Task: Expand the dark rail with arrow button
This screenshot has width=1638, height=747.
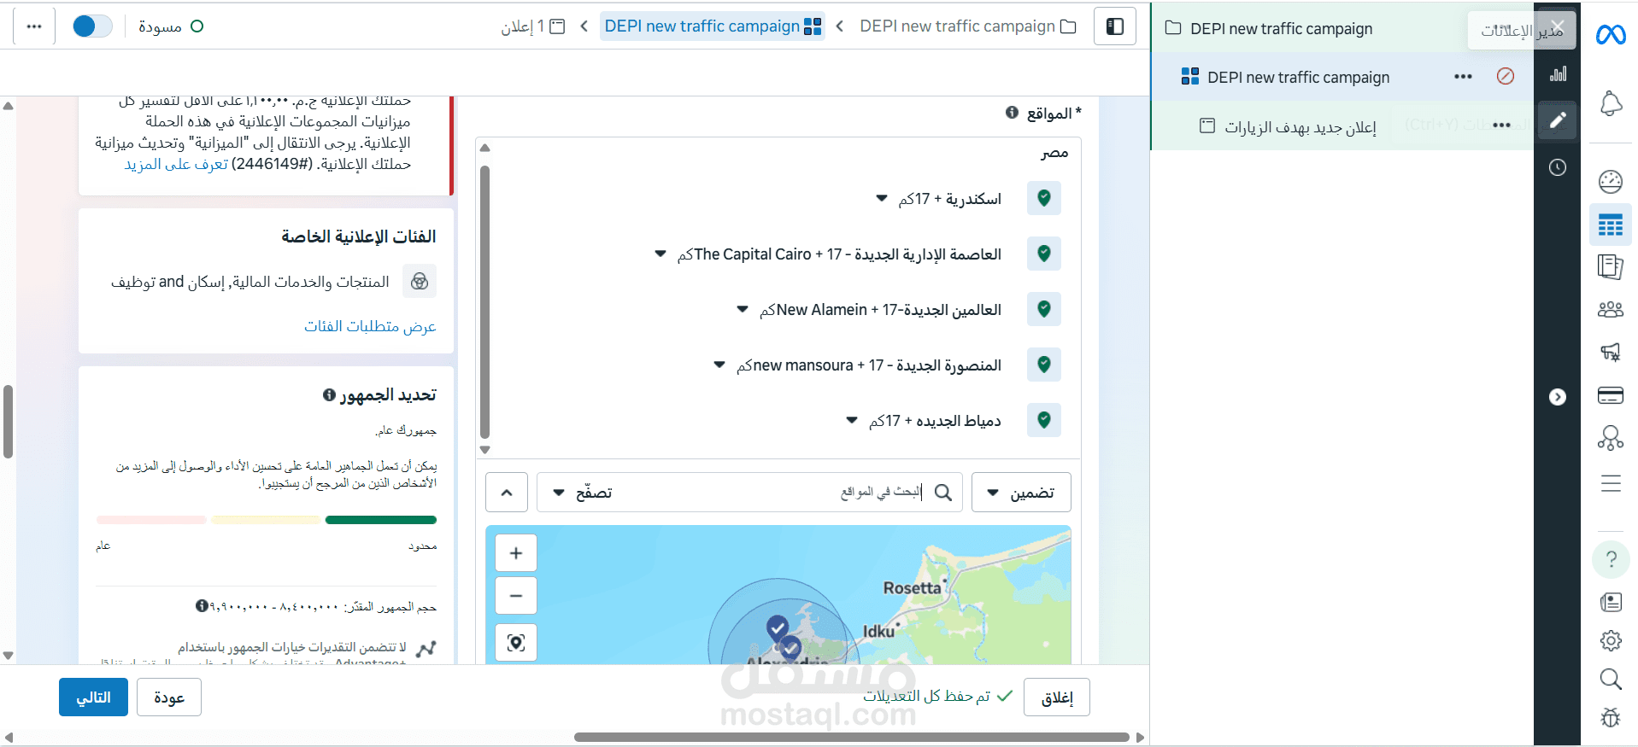Action: pyautogui.click(x=1558, y=397)
